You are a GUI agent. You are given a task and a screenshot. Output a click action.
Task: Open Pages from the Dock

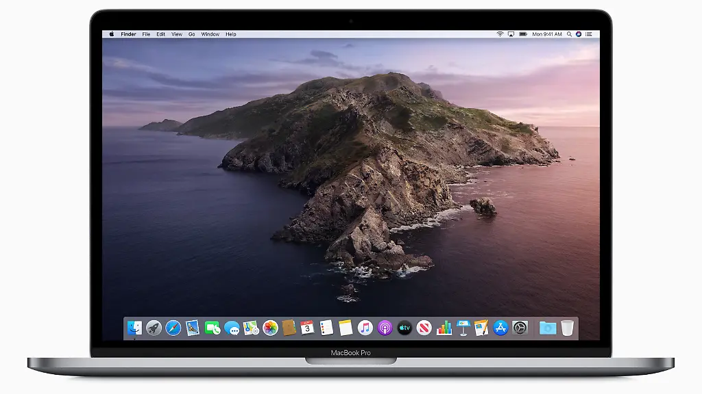click(481, 327)
